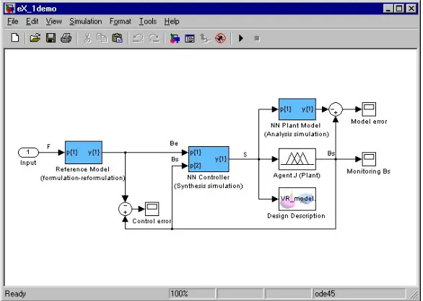Click the 'Reference Model' block label
423x301 pixels.
pos(82,169)
